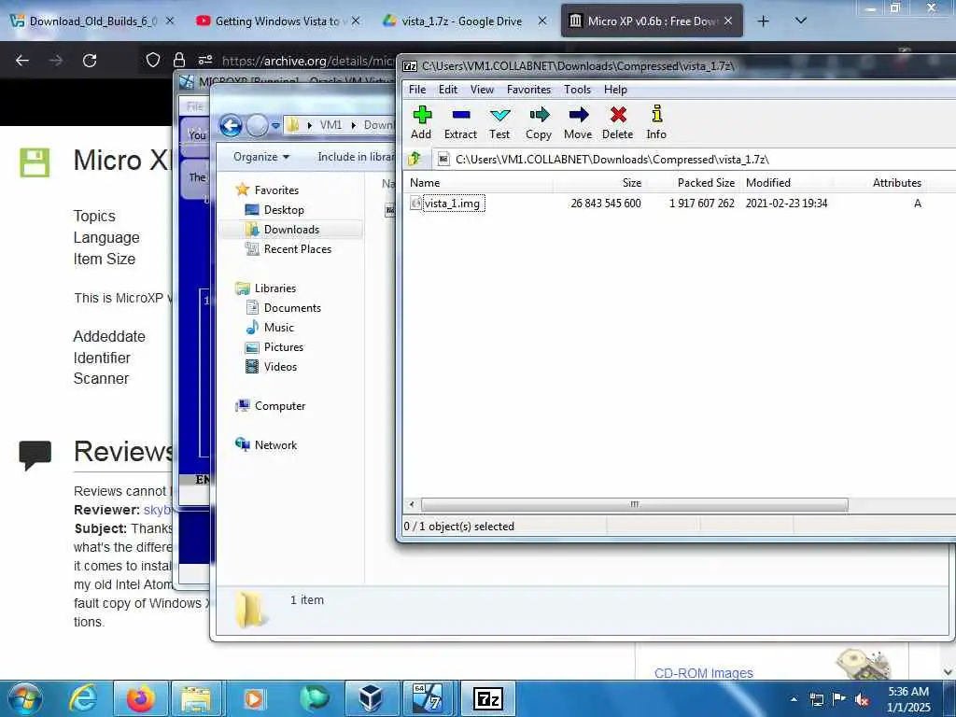The height and width of the screenshot is (717, 956).
Task: Select the vista_1.img file row
Action: pyautogui.click(x=665, y=203)
